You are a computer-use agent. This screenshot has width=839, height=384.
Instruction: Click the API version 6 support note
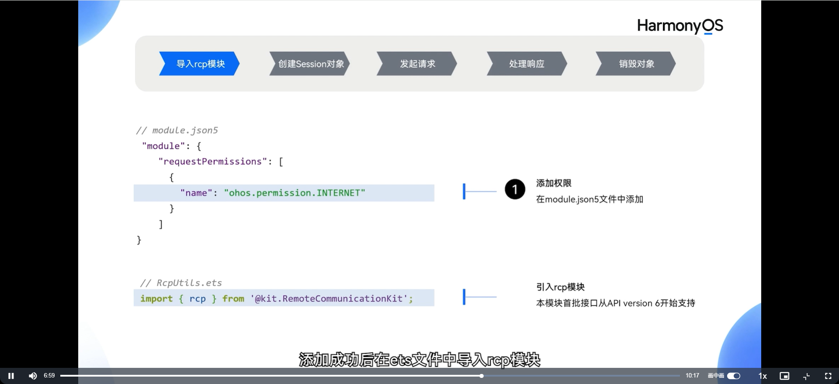point(615,303)
